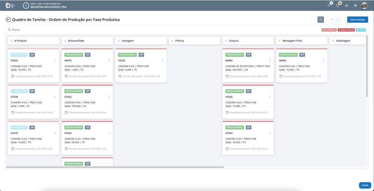Click the calendar icon on card 07025
Image resolution: width=374 pixels, height=191 pixels.
click(120, 76)
